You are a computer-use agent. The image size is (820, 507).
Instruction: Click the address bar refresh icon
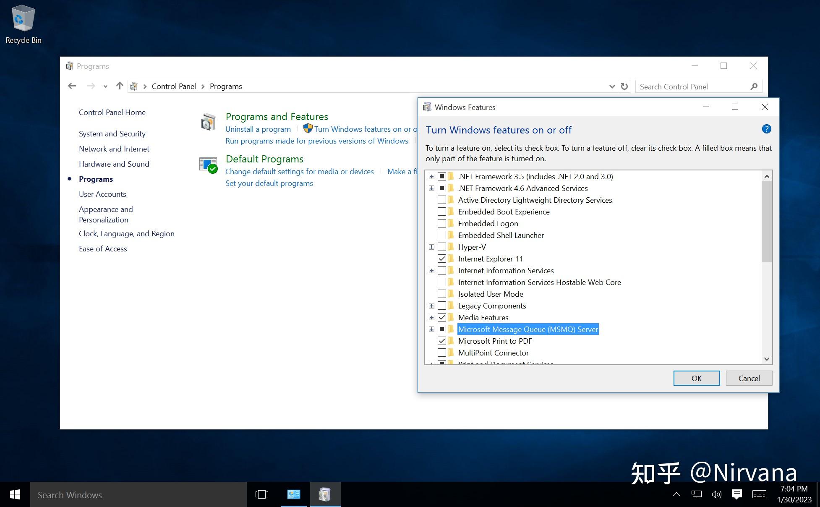click(x=624, y=86)
